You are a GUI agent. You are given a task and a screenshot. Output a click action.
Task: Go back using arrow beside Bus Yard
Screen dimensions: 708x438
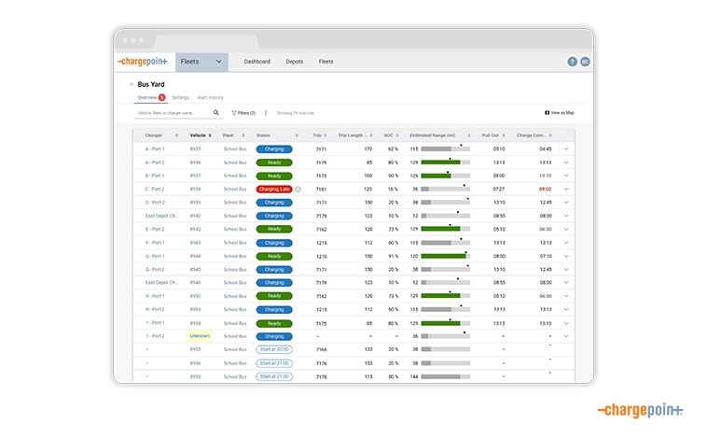[132, 84]
